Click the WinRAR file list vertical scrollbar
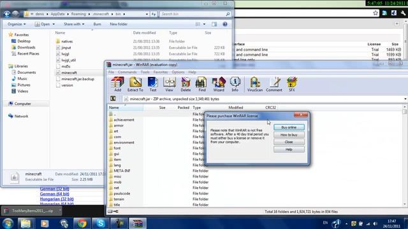 404,156
